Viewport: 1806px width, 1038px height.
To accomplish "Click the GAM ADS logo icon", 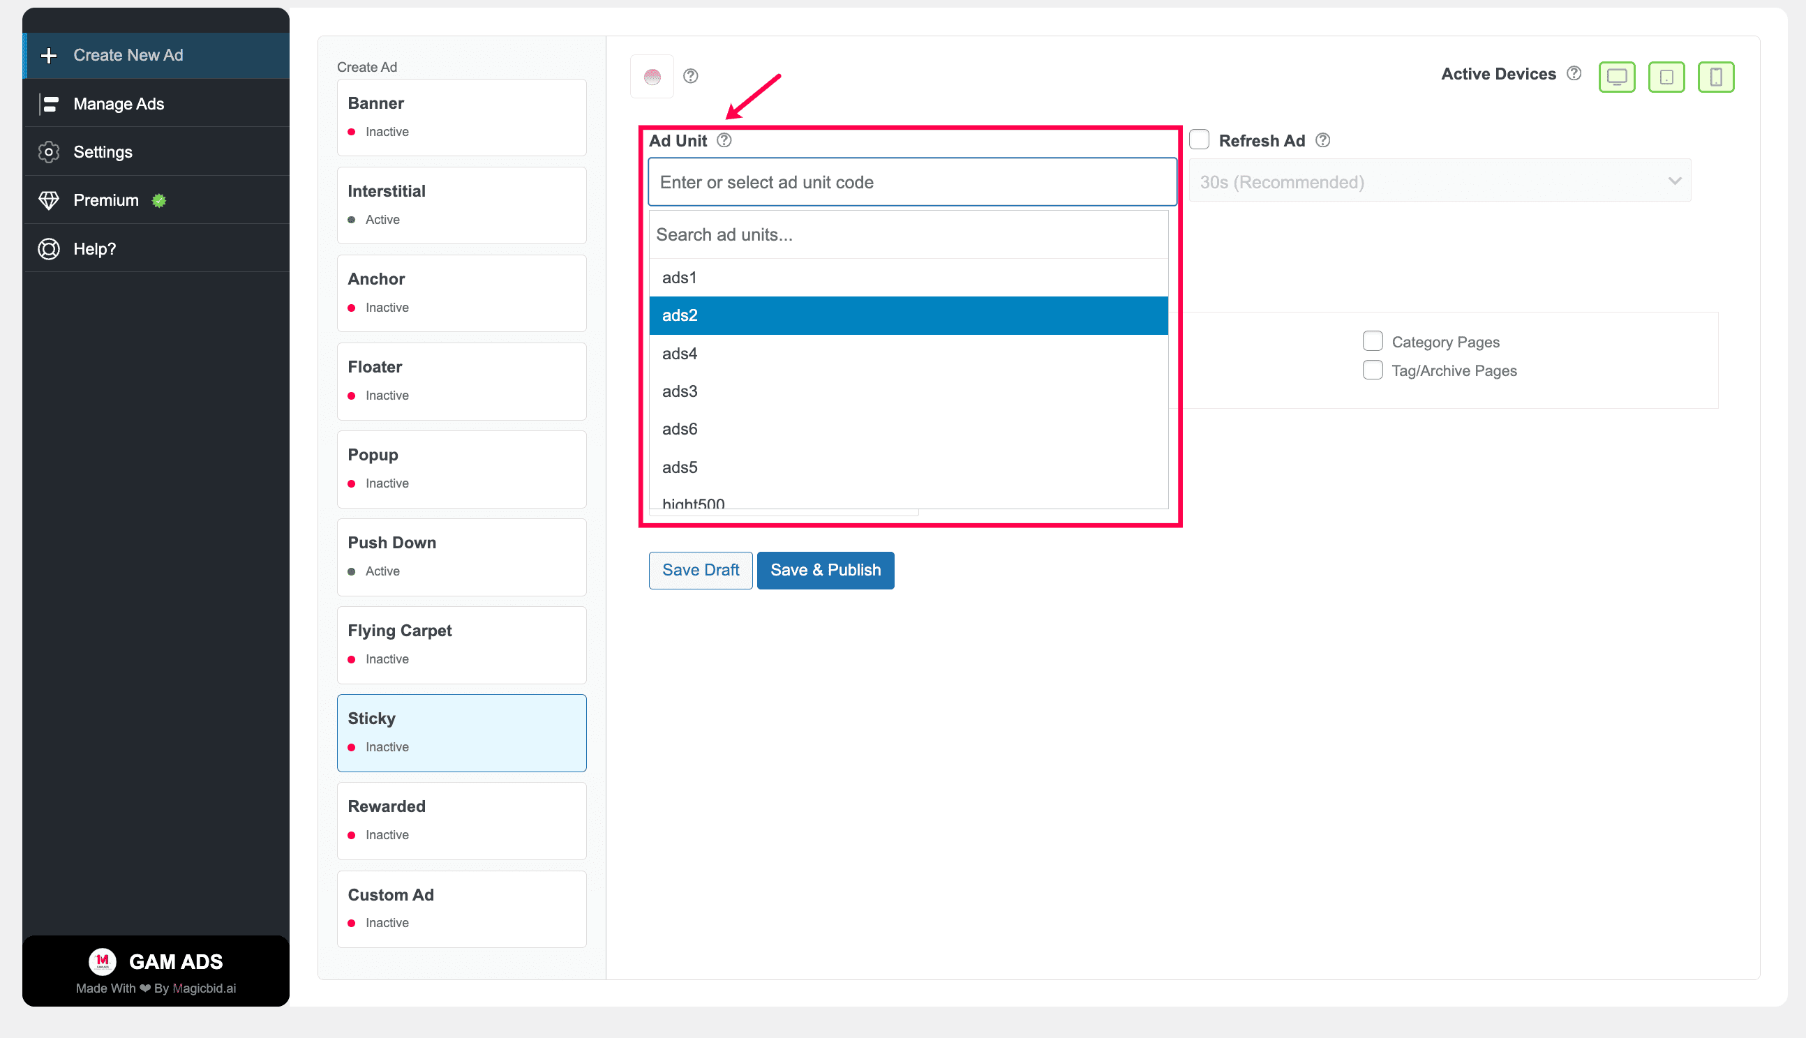I will 103,961.
